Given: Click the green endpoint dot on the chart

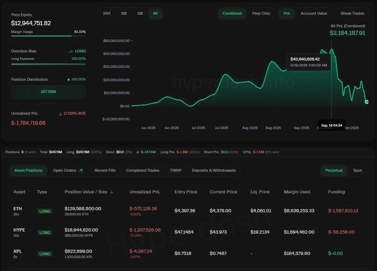Looking at the screenshot, I should 367,102.
